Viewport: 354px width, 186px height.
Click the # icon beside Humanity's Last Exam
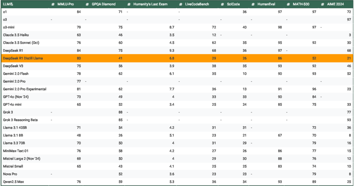129,4
